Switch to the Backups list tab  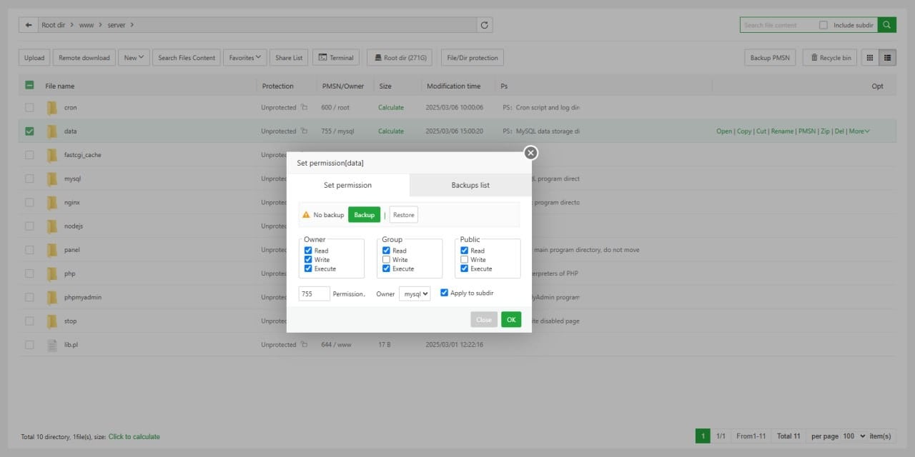click(470, 185)
